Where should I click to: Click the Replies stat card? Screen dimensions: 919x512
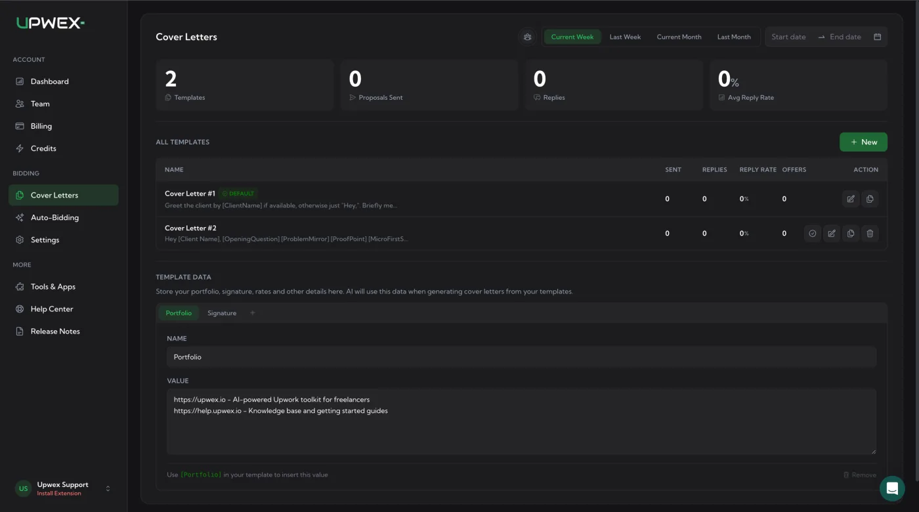click(614, 85)
